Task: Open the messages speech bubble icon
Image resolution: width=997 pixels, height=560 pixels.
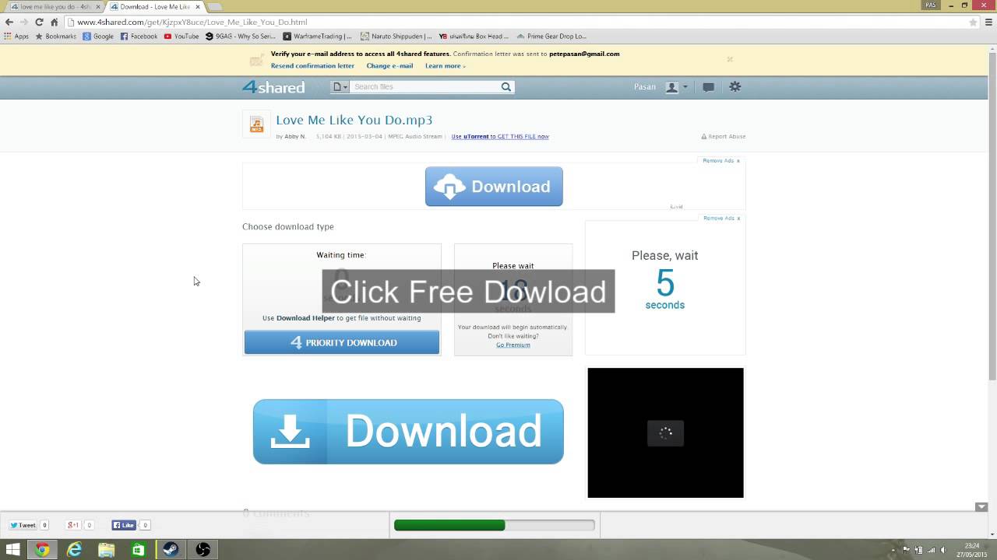Action: (708, 87)
